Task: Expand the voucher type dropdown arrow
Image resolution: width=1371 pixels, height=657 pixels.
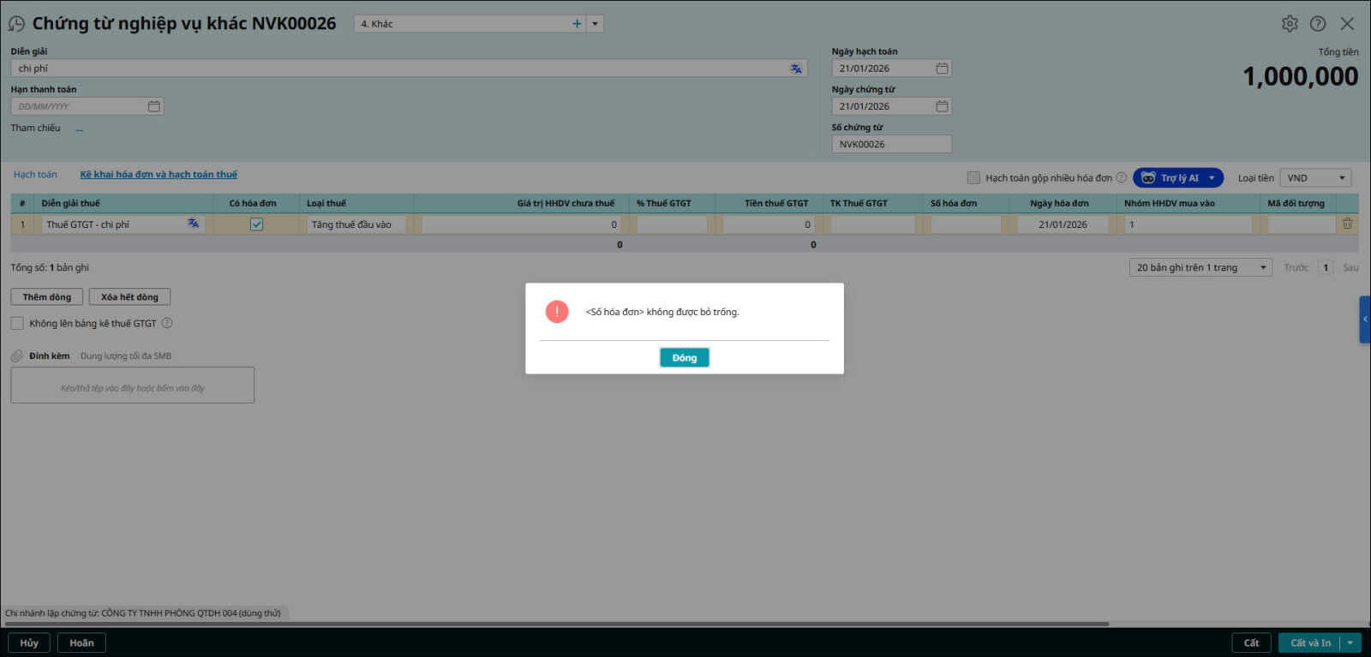Action: 596,24
